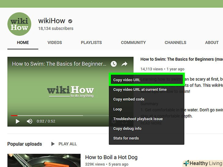Click the 14,113 views text
The height and width of the screenshot is (167, 223).
pos(152,69)
